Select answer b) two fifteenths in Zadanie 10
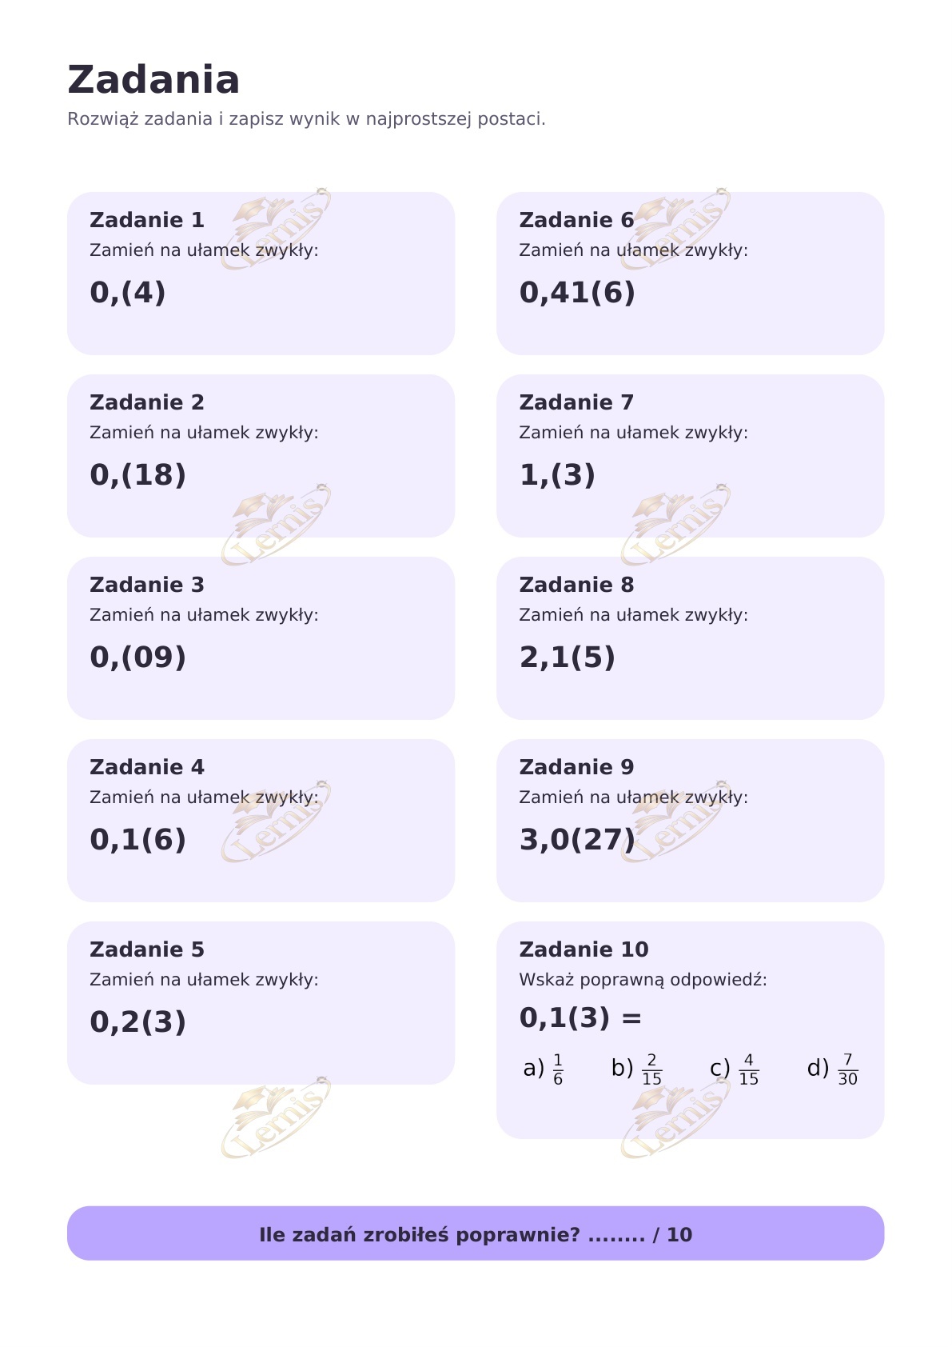 637,1069
